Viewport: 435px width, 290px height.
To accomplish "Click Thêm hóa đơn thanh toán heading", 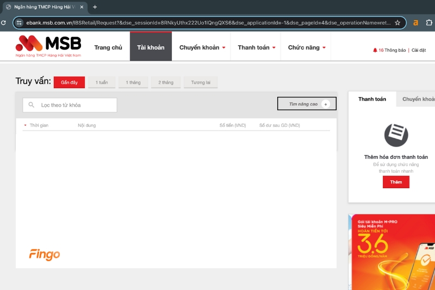I will [396, 157].
